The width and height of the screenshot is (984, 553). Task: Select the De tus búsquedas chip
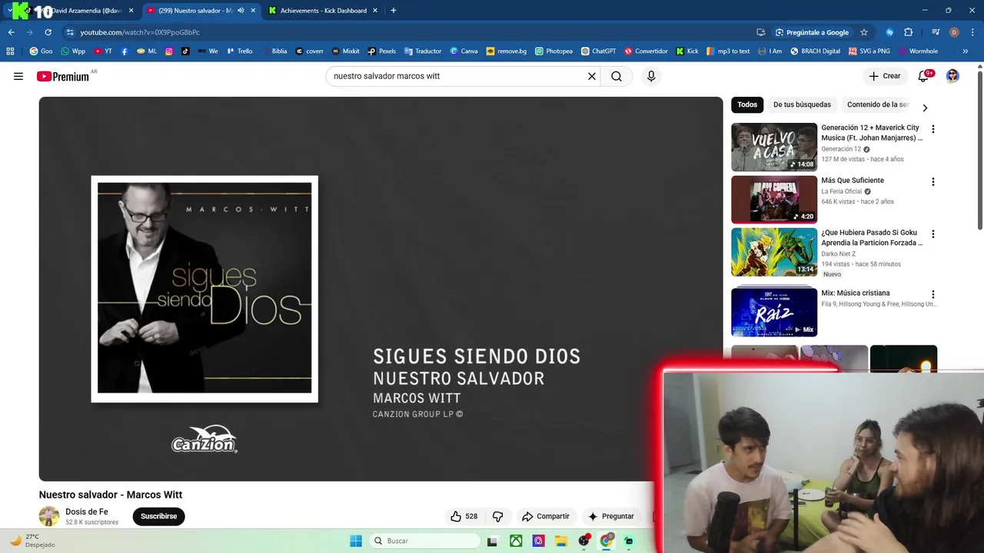coord(802,104)
